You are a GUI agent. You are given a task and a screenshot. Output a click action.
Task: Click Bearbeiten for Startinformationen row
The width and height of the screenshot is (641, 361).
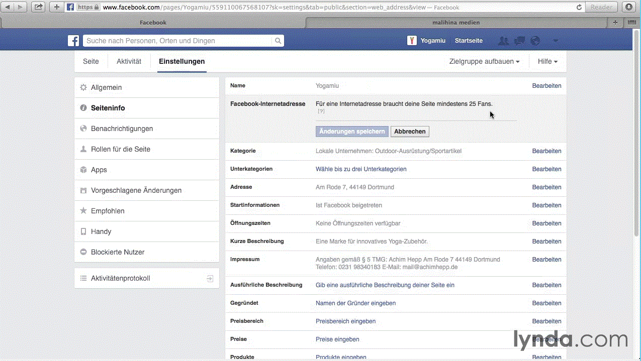pos(546,205)
